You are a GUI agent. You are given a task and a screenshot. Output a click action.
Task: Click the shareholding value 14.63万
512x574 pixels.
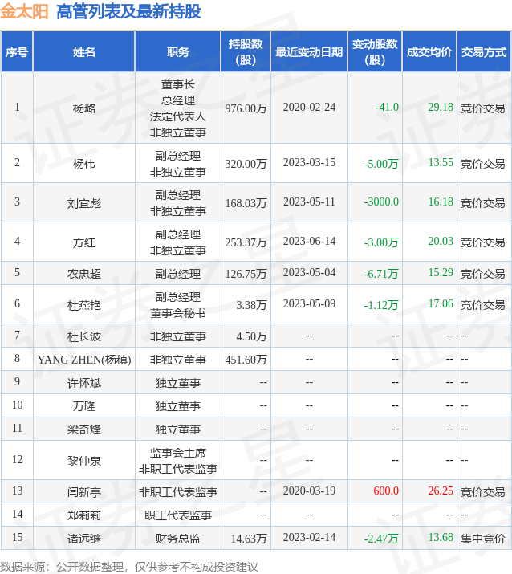[249, 538]
